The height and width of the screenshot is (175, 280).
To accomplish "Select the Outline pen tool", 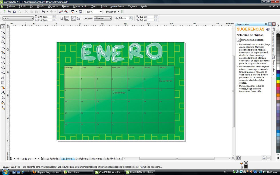I will coord(3,98).
